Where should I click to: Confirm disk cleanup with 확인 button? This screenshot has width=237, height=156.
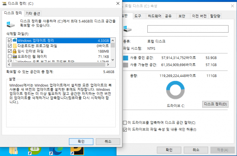click(x=81, y=141)
